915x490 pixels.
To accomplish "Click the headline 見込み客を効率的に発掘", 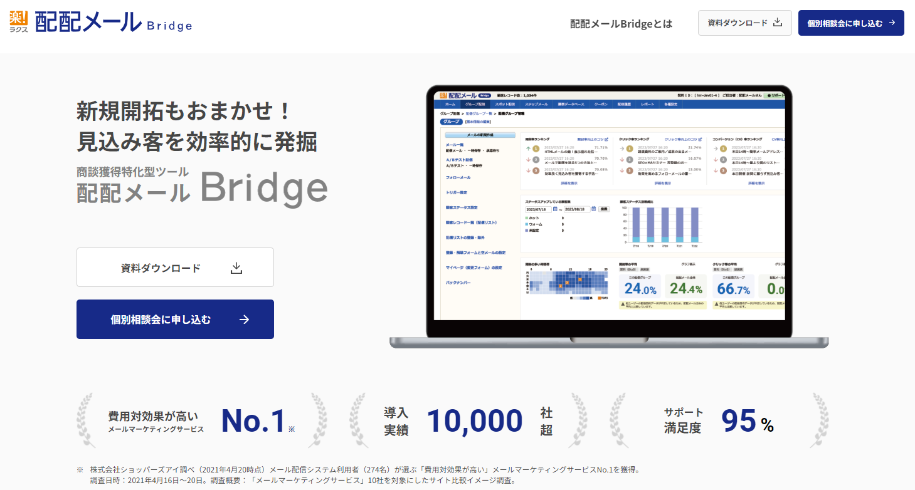I will click(196, 142).
